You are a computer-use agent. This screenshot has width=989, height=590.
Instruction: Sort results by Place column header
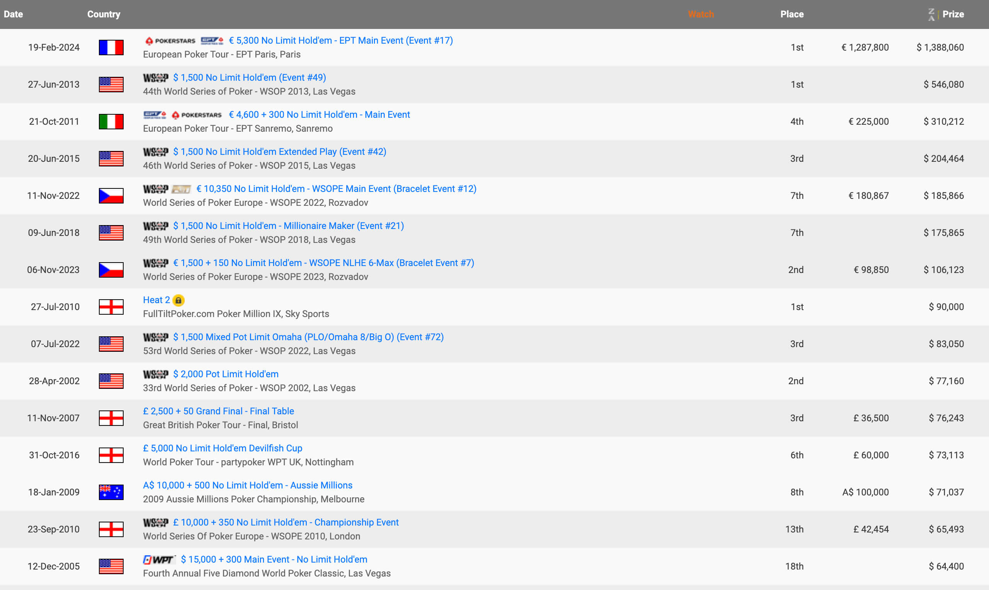point(792,14)
